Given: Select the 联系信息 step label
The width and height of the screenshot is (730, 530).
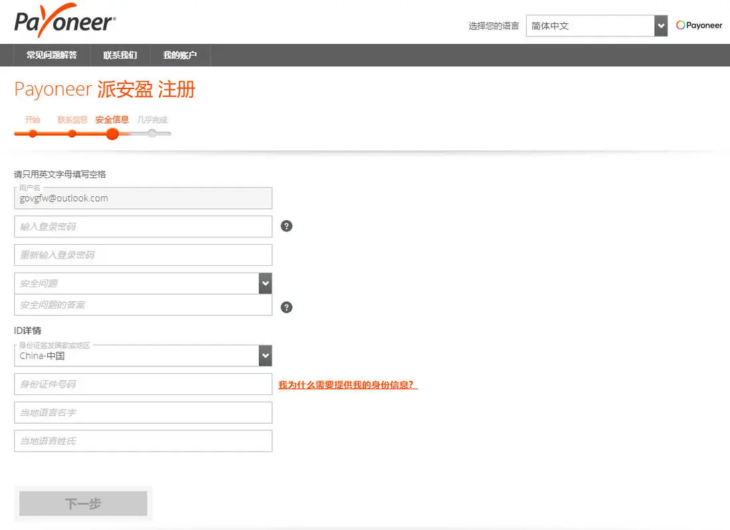Looking at the screenshot, I should [x=72, y=120].
